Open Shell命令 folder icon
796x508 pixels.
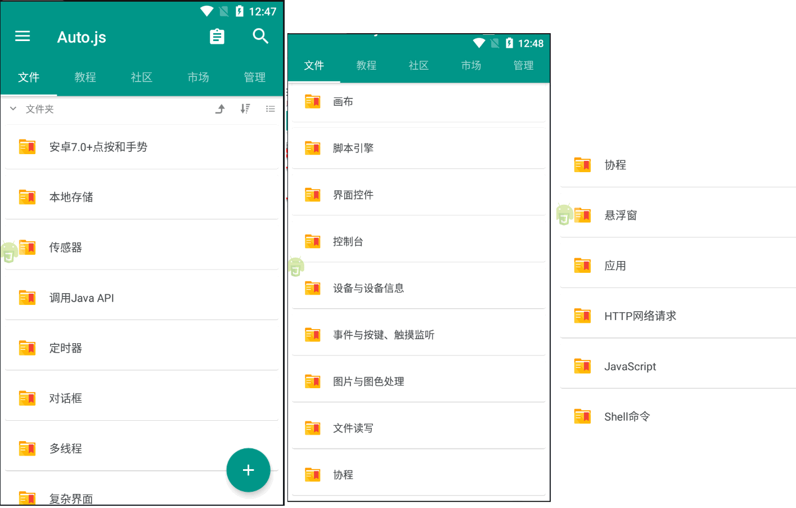tap(583, 416)
